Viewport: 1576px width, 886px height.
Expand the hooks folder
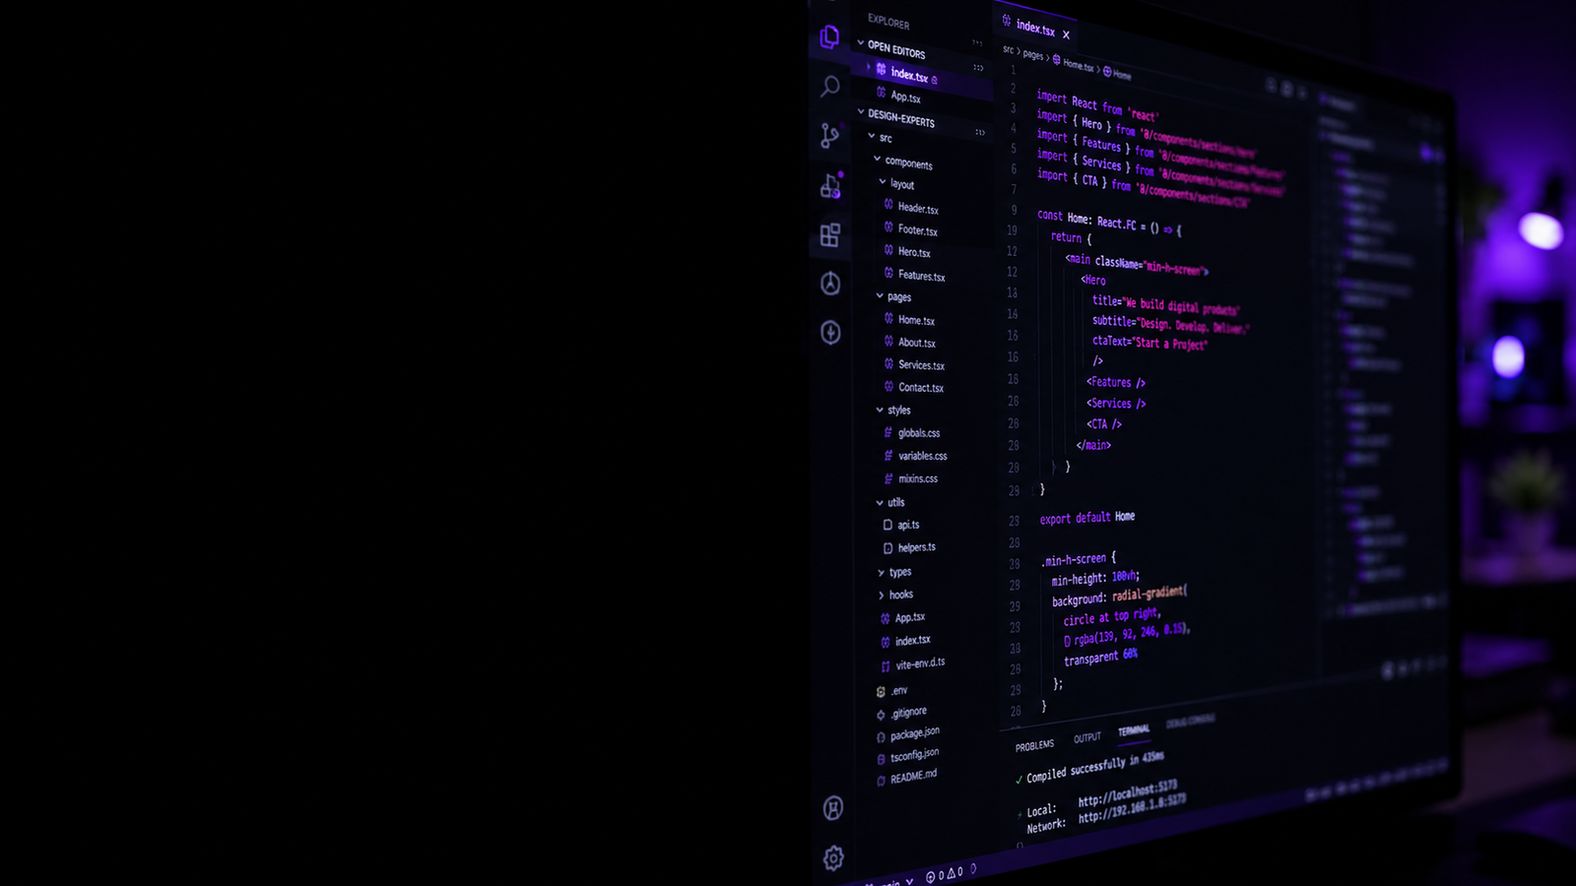pyautogui.click(x=881, y=595)
